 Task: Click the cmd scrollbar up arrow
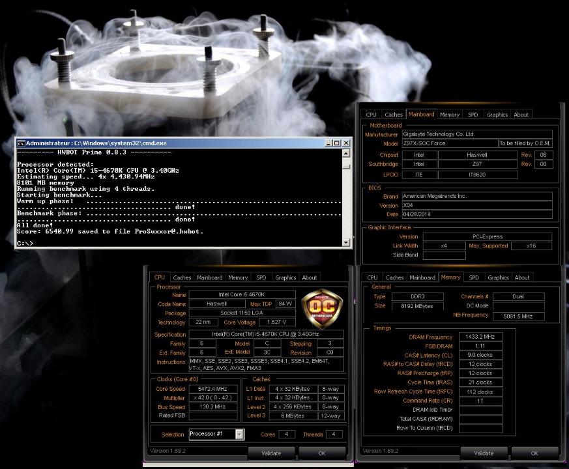tap(346, 154)
